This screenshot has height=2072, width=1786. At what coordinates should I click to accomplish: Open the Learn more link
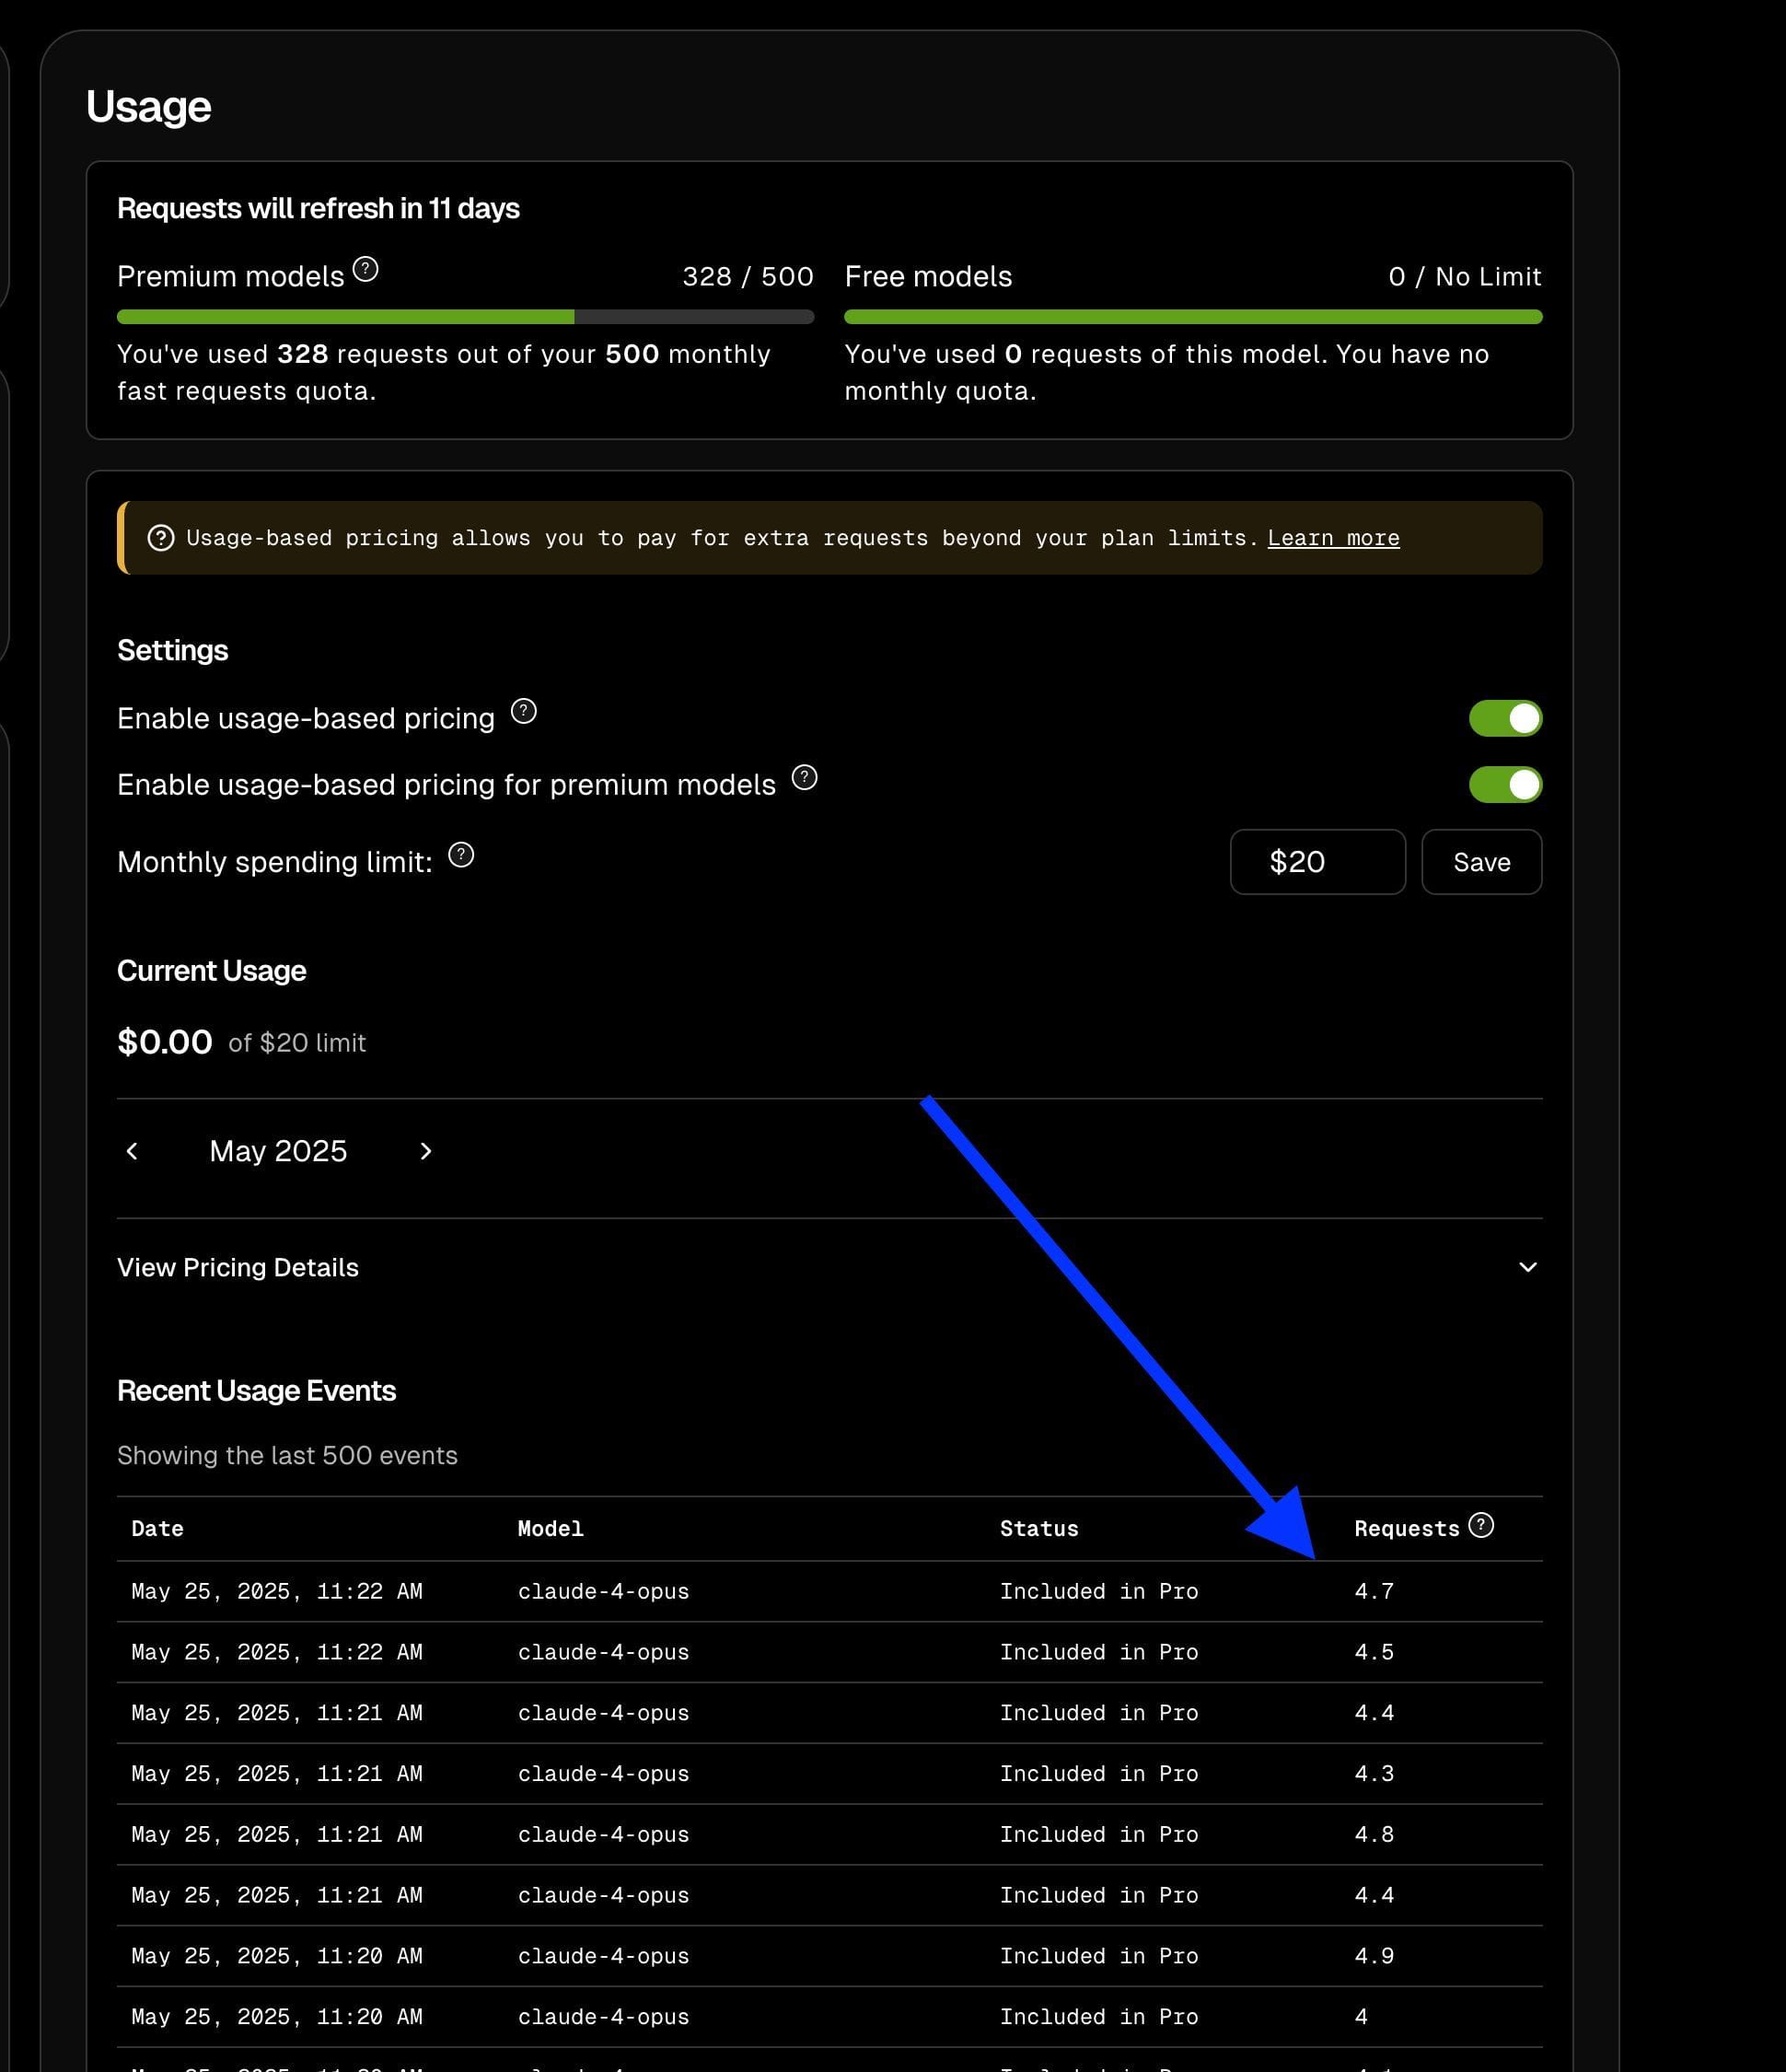coord(1333,538)
